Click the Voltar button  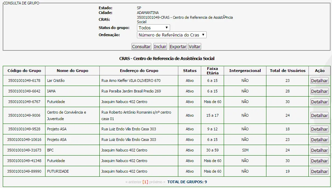click(195, 46)
